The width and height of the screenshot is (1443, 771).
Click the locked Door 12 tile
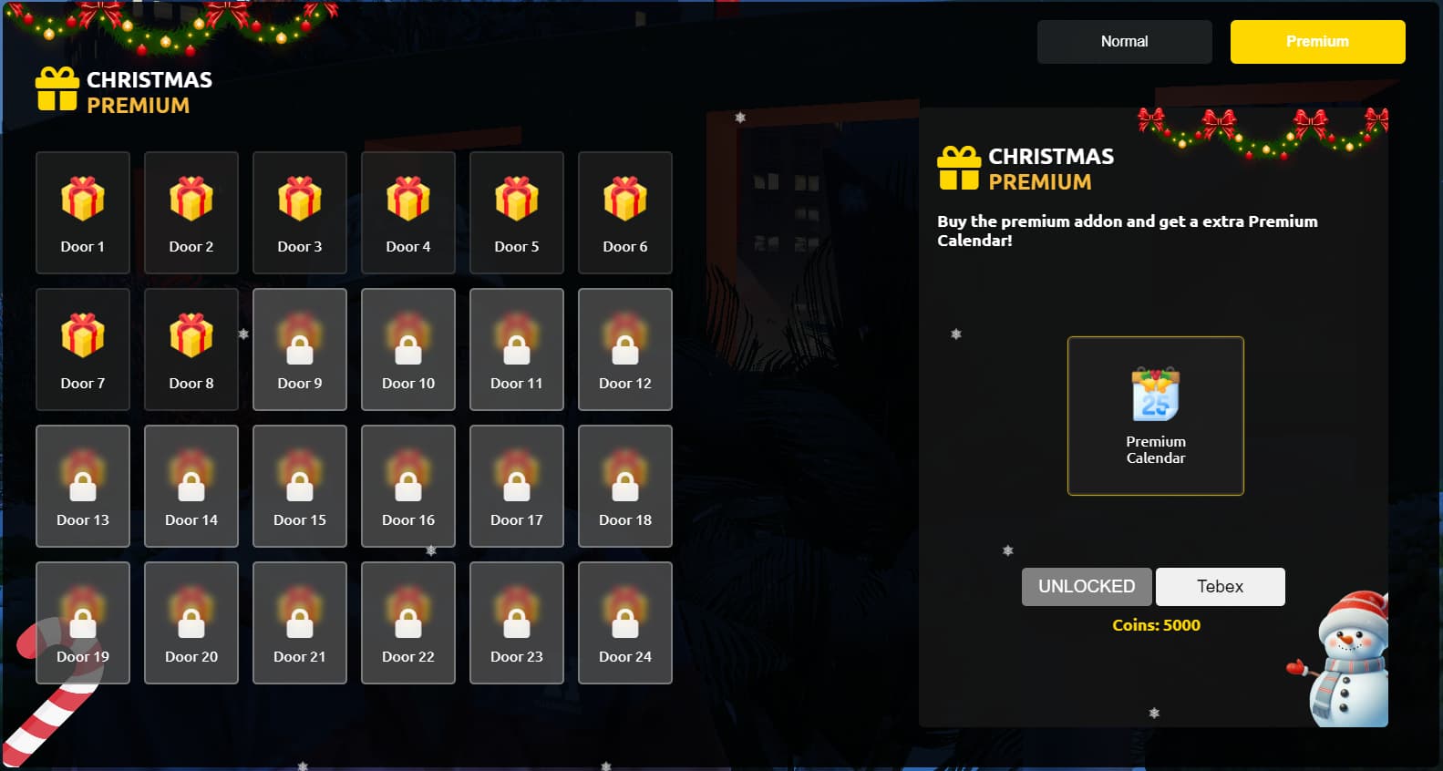coord(625,349)
